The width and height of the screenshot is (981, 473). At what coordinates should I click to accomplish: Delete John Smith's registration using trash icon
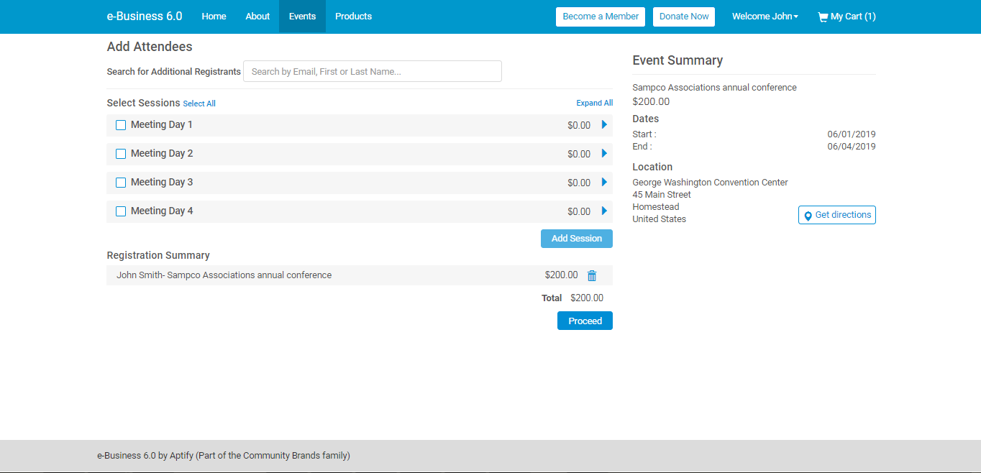pos(591,275)
